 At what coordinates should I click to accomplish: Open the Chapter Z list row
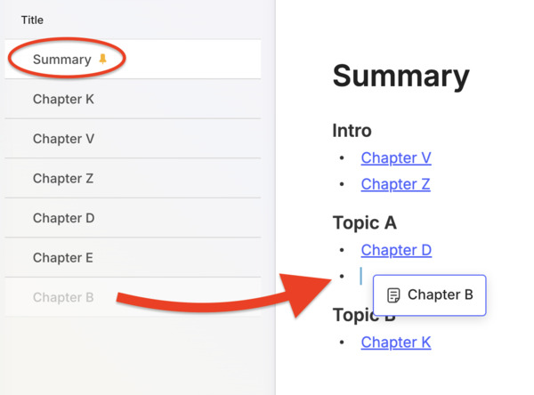point(63,179)
